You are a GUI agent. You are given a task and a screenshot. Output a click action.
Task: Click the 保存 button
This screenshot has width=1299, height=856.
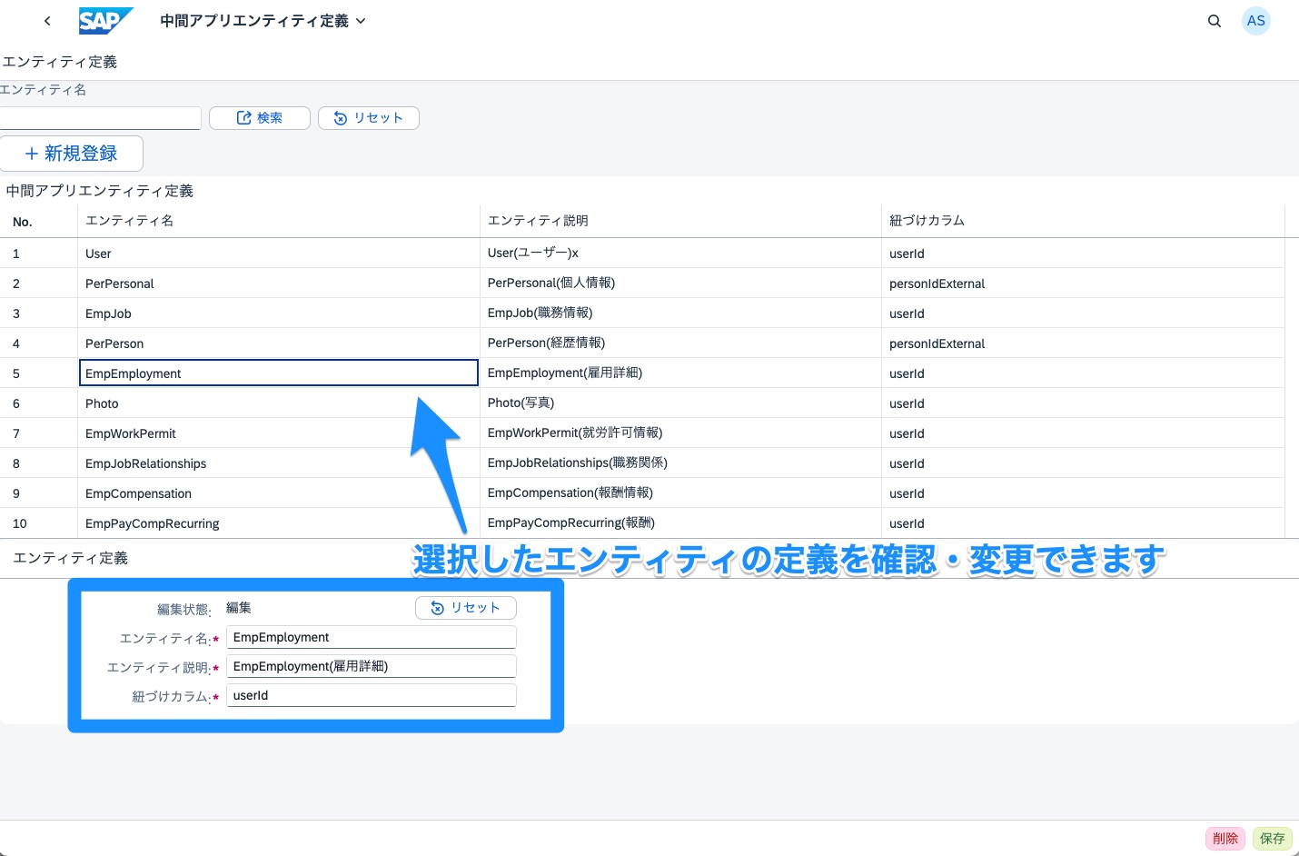click(1273, 839)
